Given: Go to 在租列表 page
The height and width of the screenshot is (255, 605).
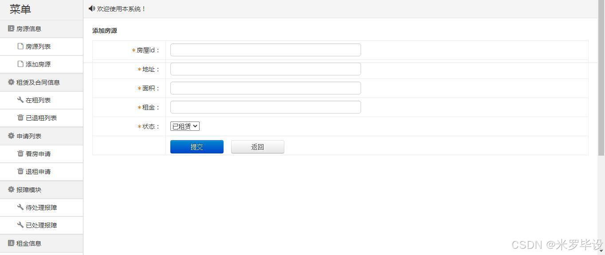Looking at the screenshot, I should (41, 100).
